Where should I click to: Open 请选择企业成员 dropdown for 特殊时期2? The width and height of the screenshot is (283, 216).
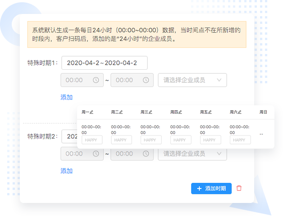tap(192, 154)
